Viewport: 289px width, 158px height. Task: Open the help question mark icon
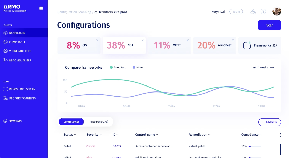coord(263,11)
